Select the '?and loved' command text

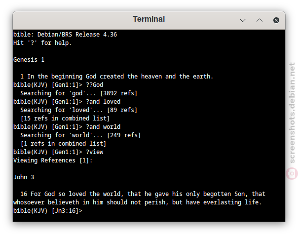coord(103,102)
